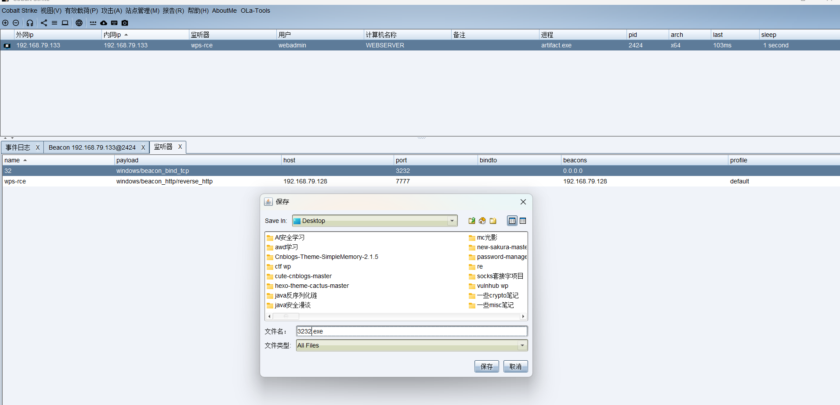Image resolution: width=840 pixels, height=405 pixels.
Task: Switch to Beacon 192.168.79.133@2424 tab
Action: coord(92,147)
